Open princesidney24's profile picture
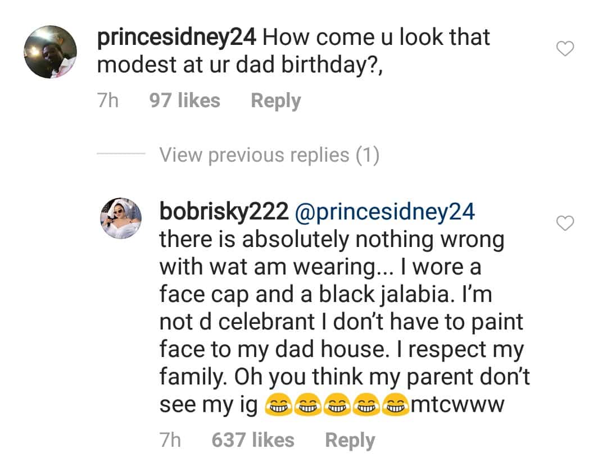The image size is (607, 471). pos(51,52)
